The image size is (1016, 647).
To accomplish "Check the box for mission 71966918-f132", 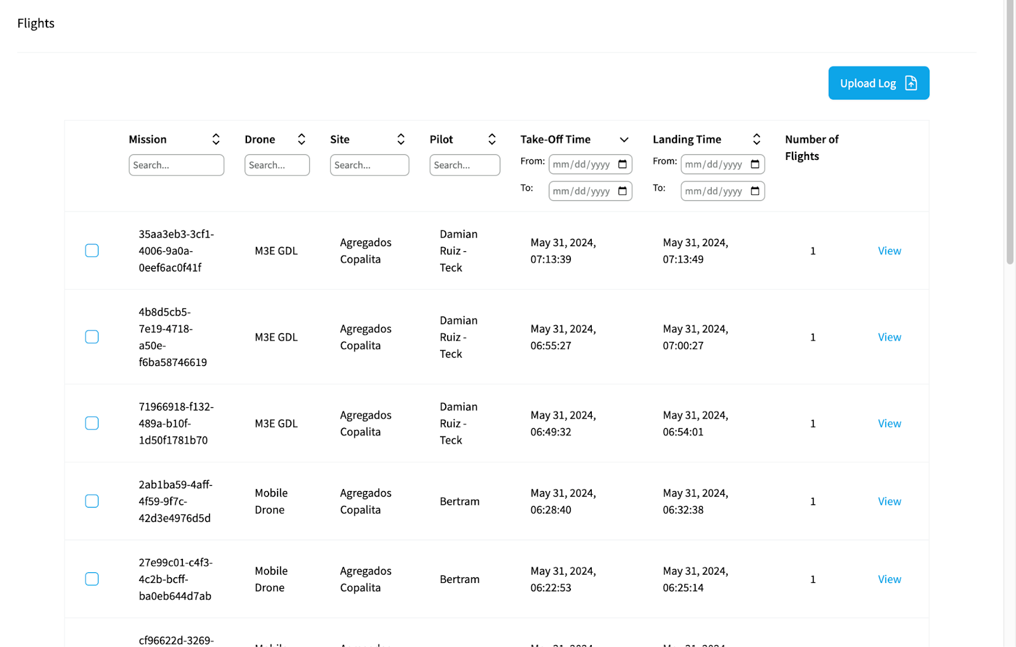I will [x=92, y=423].
